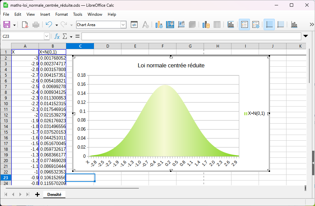This screenshot has width=315, height=206.
Task: Open the View menu
Action: (x=31, y=14)
